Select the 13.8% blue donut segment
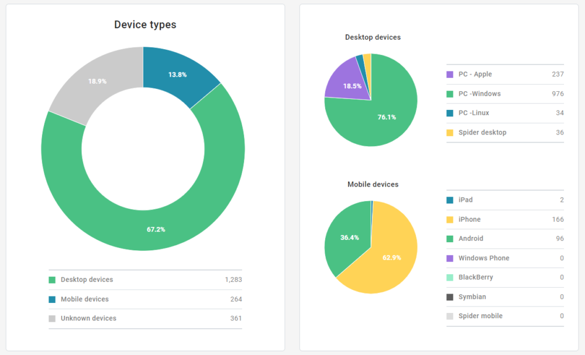Image resolution: width=585 pixels, height=355 pixels. (177, 74)
